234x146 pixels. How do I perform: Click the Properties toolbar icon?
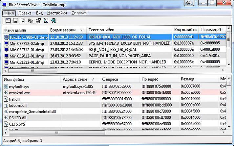click(x=38, y=21)
